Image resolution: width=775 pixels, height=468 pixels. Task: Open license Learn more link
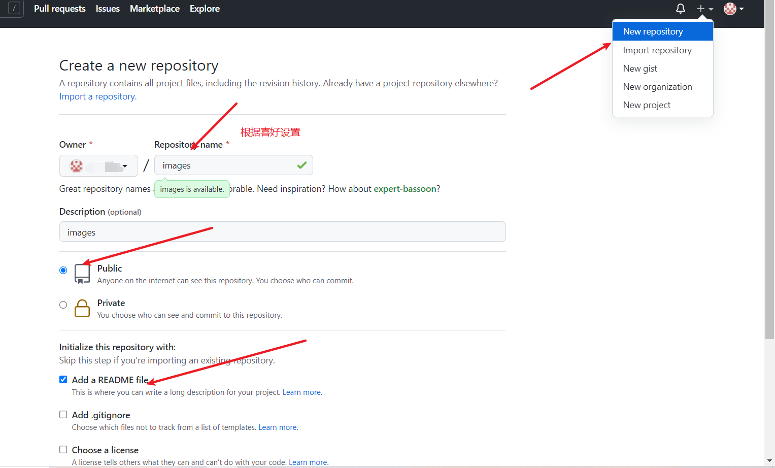pyautogui.click(x=309, y=462)
